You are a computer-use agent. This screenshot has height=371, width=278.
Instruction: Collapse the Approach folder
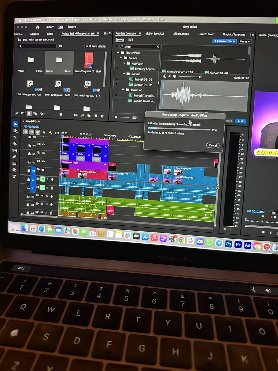point(124,63)
